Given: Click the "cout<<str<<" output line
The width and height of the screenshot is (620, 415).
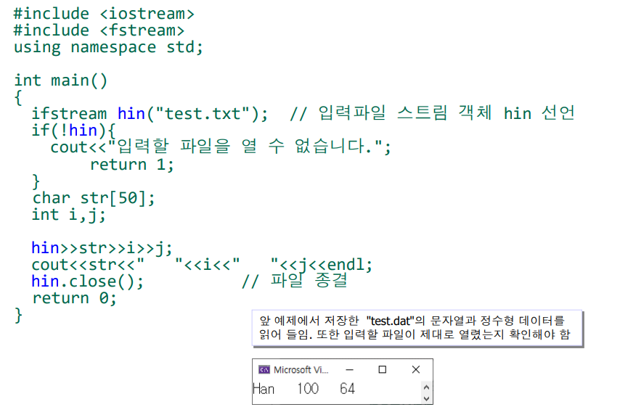Looking at the screenshot, I should tap(202, 265).
